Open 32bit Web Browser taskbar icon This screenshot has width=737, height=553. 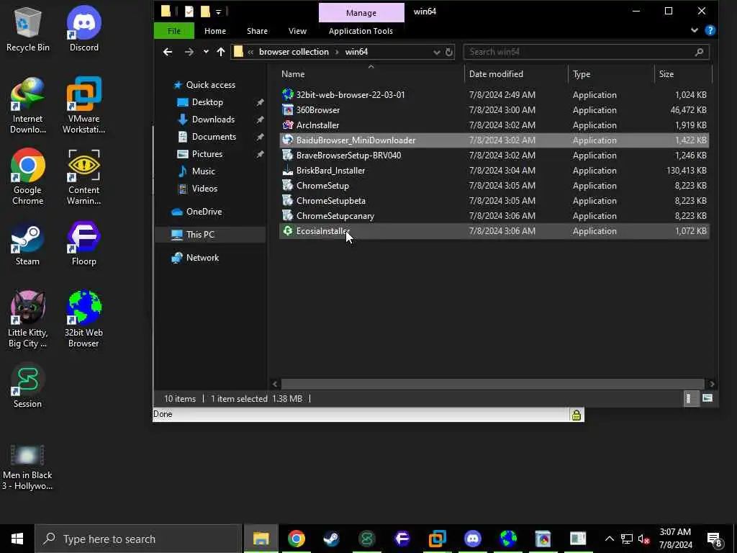click(507, 539)
